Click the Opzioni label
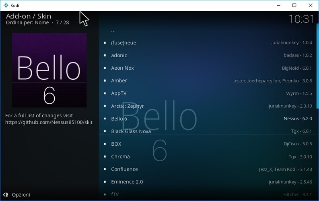 21,195
